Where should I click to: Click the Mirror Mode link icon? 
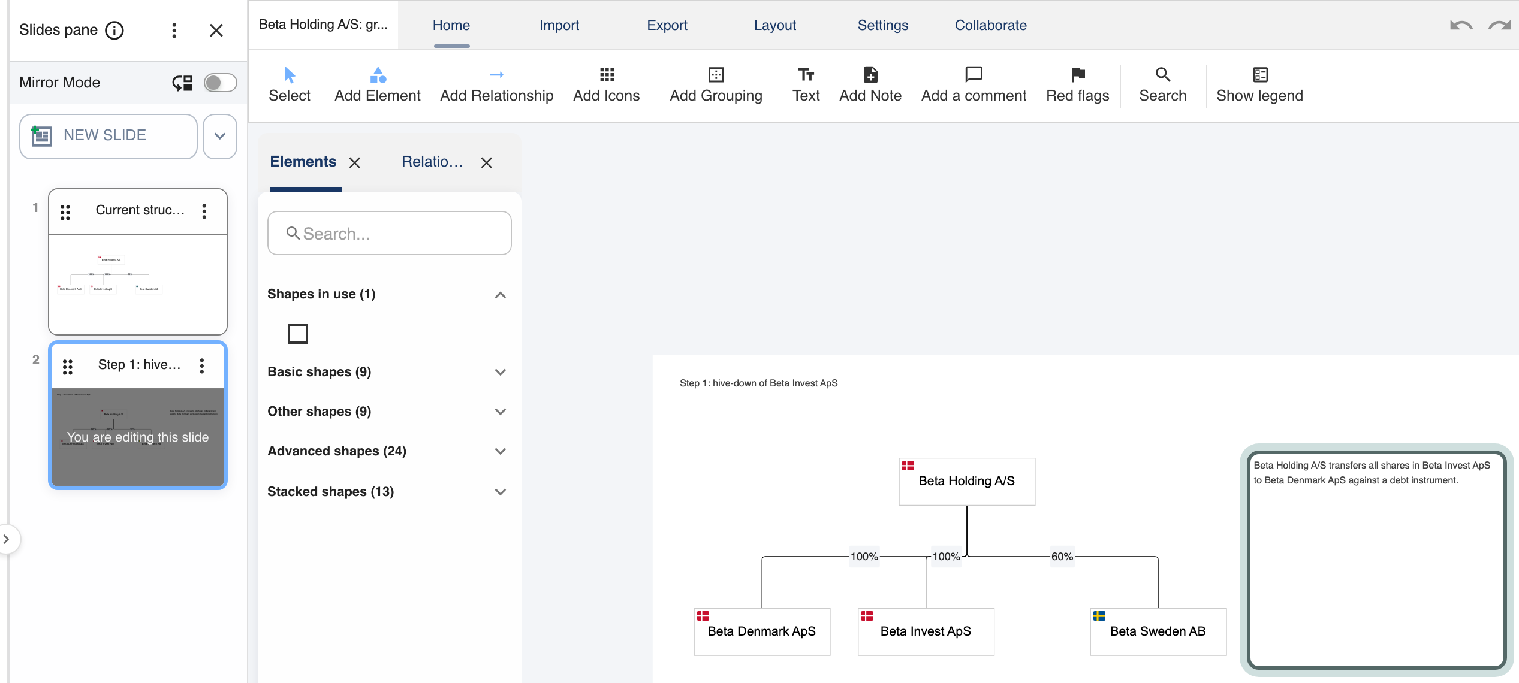[182, 83]
